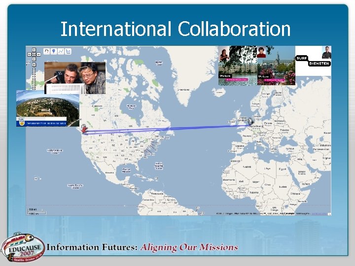Pan the map up with the arrow button
This screenshot has height=266, width=355.
34,50
